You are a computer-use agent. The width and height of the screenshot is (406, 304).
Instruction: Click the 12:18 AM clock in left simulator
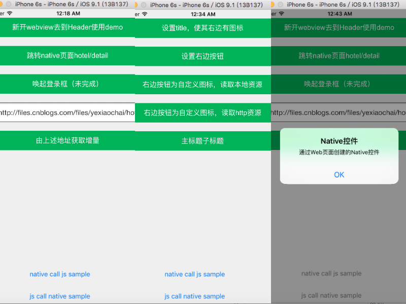[x=68, y=14]
